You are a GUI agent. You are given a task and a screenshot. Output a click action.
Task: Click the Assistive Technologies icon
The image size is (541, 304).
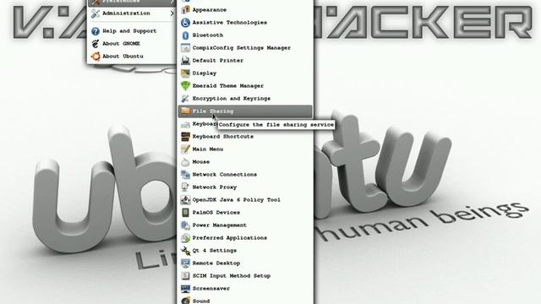pyautogui.click(x=185, y=23)
